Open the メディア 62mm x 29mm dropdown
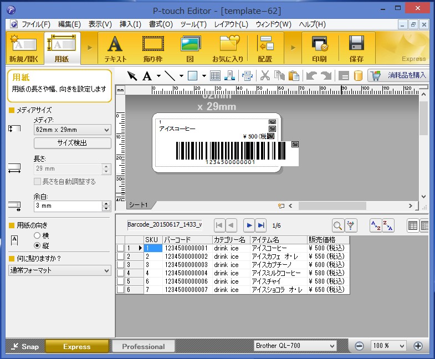 point(73,130)
